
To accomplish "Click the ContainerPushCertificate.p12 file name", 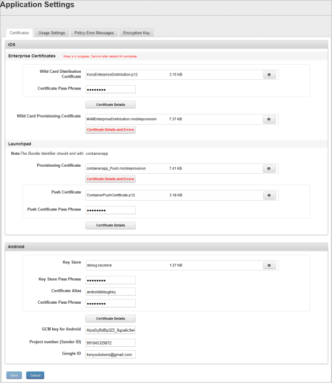I will pos(111,195).
